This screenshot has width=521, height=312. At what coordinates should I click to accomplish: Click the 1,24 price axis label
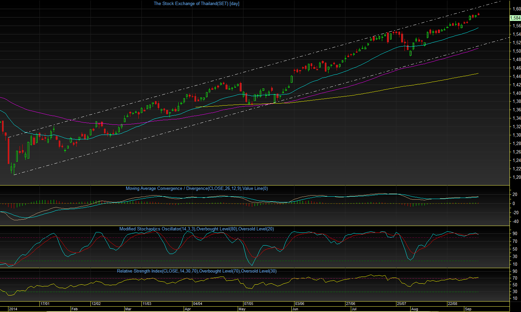pyautogui.click(x=517, y=161)
